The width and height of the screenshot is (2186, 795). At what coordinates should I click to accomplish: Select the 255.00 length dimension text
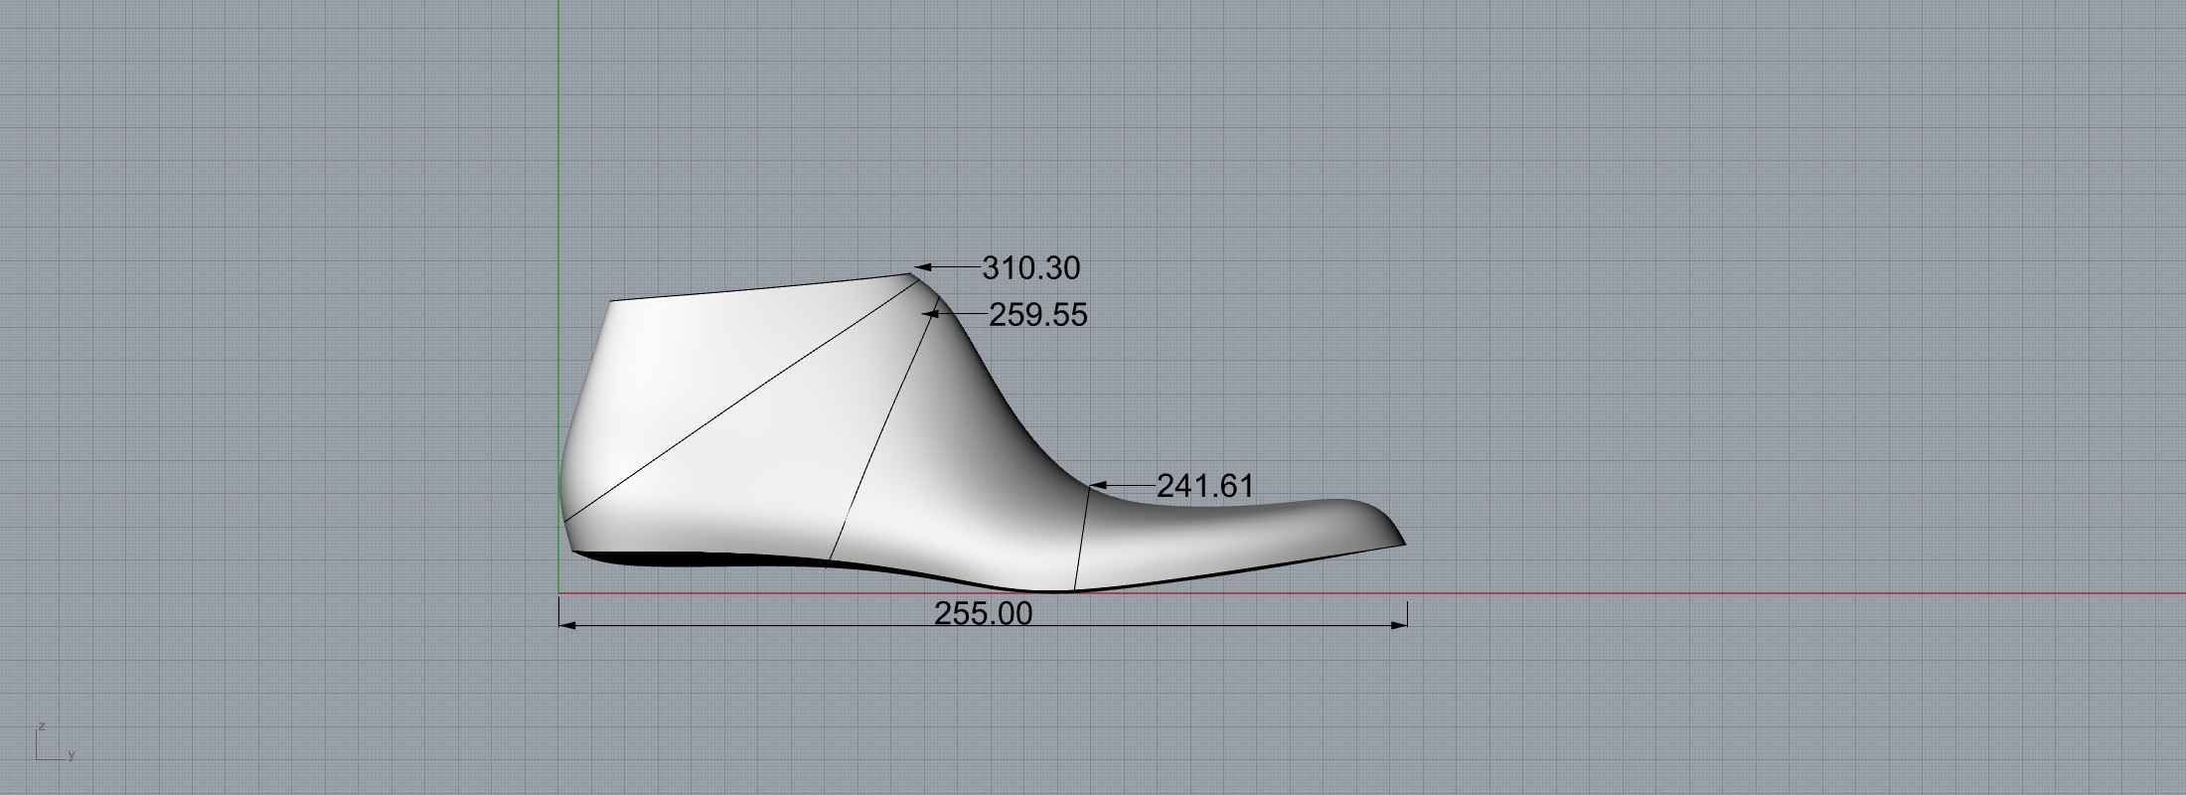[984, 613]
